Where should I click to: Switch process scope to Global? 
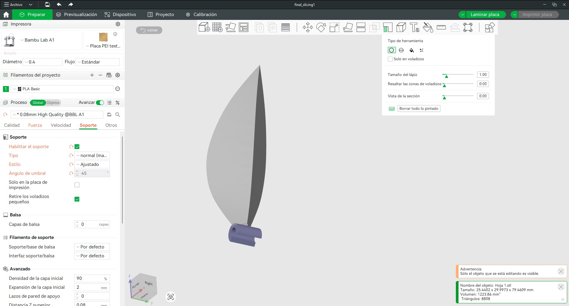pyautogui.click(x=38, y=103)
